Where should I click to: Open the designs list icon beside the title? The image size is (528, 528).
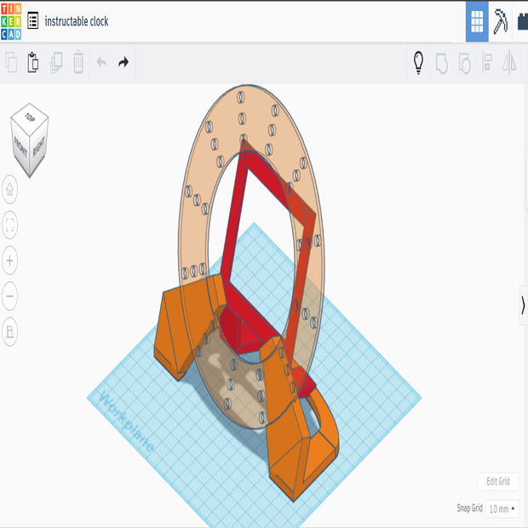click(x=33, y=21)
